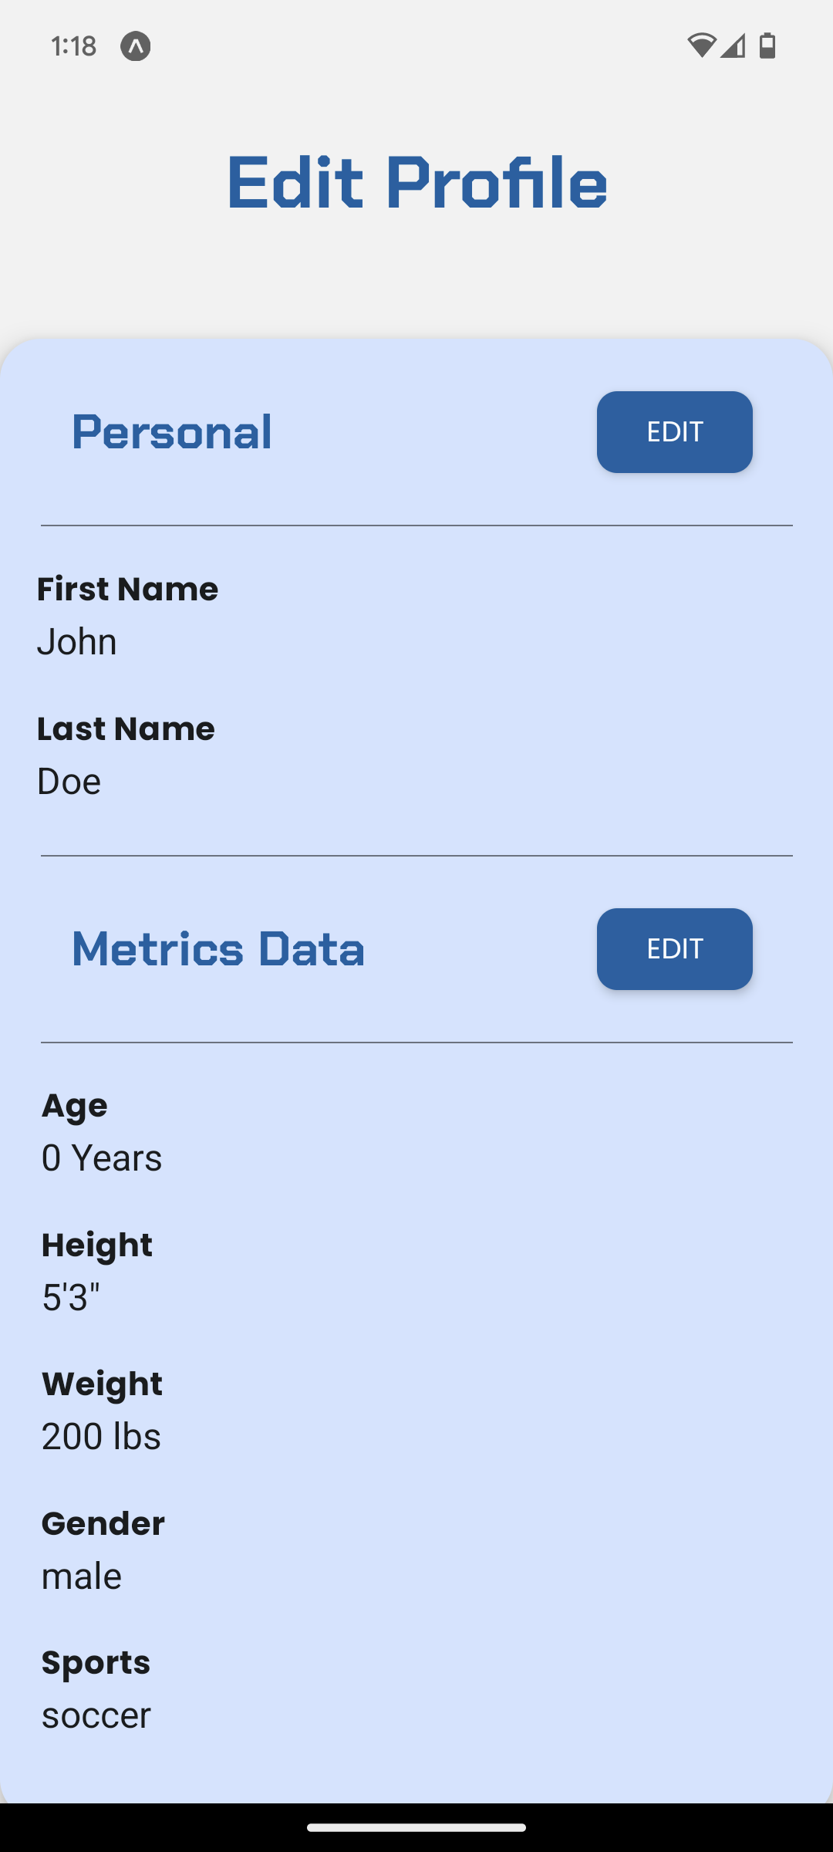Select the Metrics Data heading
This screenshot has width=833, height=1852.
point(218,949)
